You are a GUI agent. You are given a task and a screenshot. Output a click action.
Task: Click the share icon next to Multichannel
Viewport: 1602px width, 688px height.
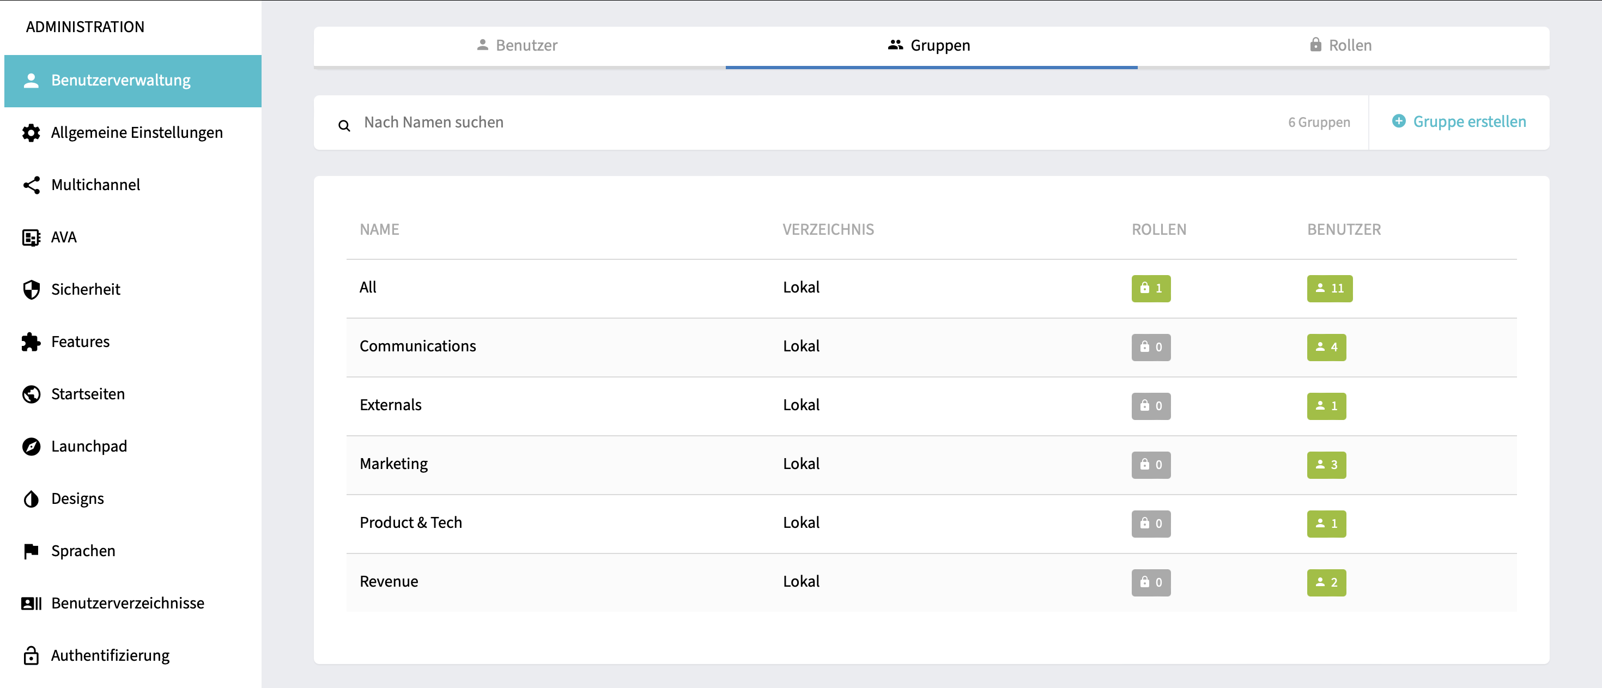(x=31, y=185)
